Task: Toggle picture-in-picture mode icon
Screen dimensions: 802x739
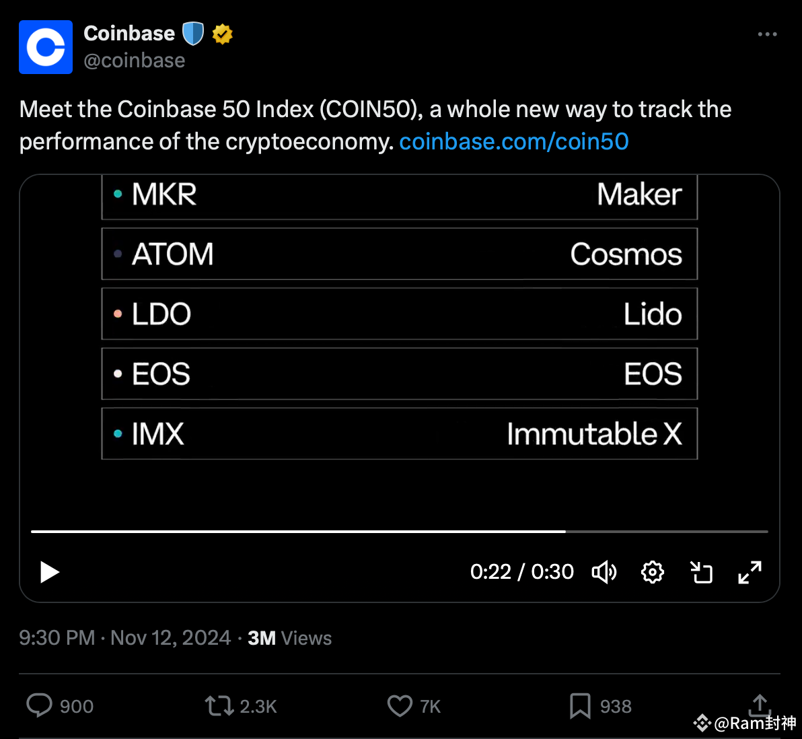Action: pyautogui.click(x=701, y=572)
